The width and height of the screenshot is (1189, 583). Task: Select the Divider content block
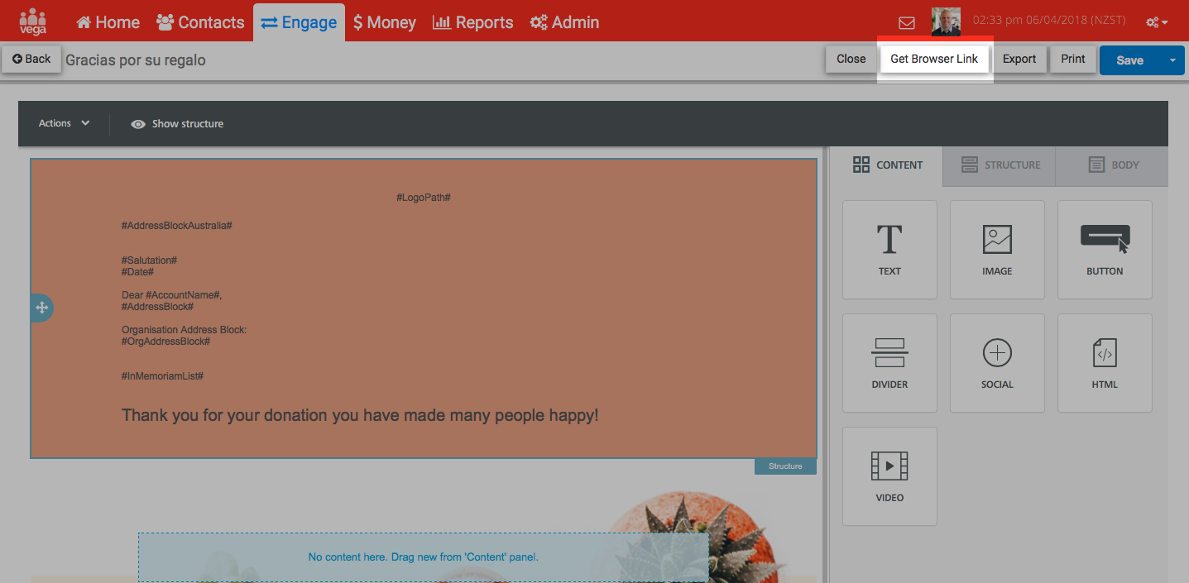[x=889, y=363]
